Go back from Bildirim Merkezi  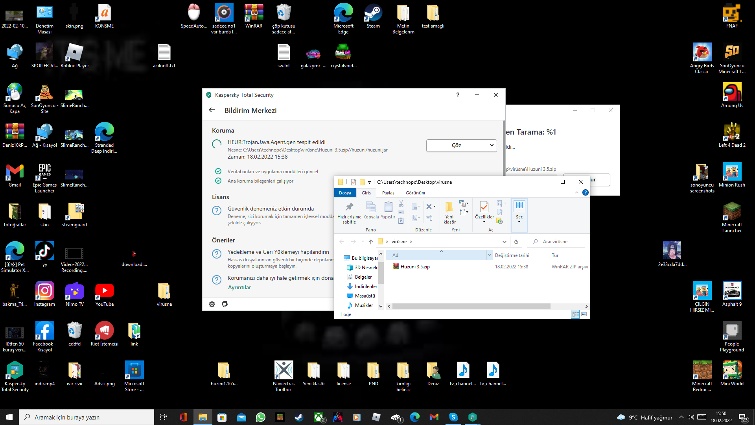pos(212,110)
